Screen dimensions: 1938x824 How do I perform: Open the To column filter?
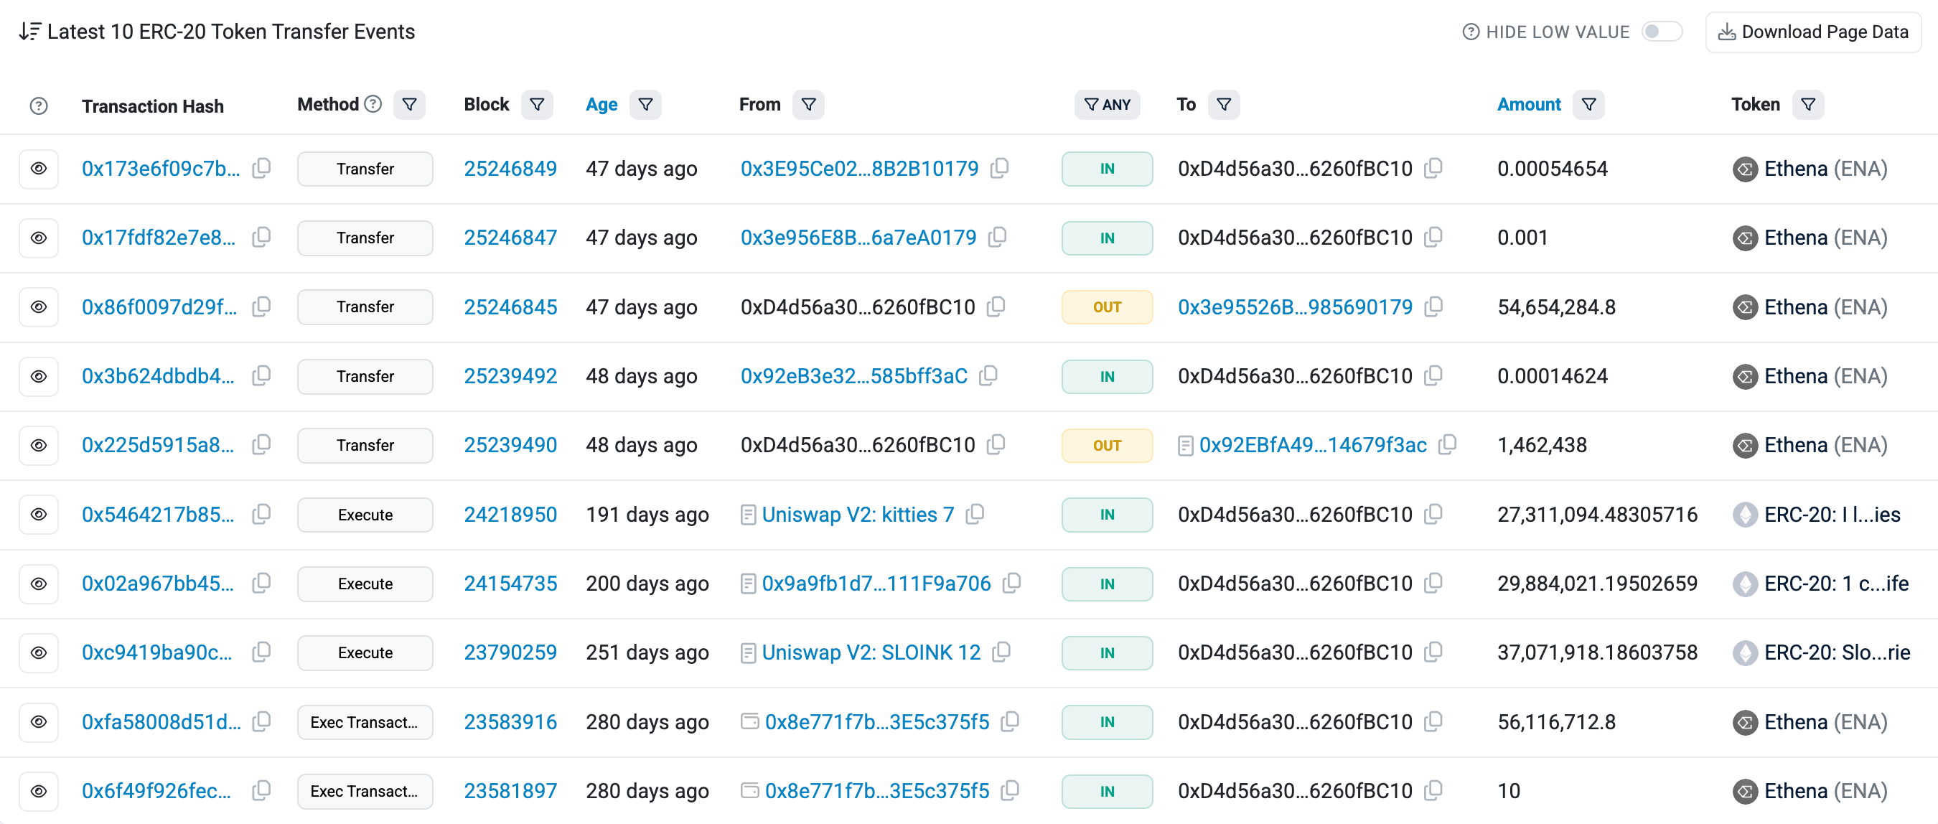[1224, 105]
